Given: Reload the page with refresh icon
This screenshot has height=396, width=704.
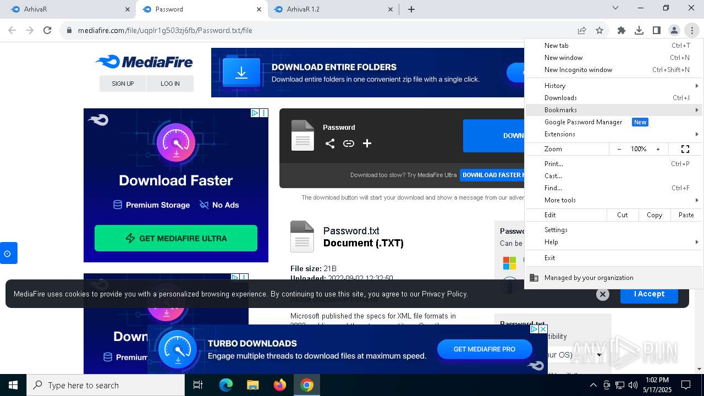Looking at the screenshot, I should [47, 30].
